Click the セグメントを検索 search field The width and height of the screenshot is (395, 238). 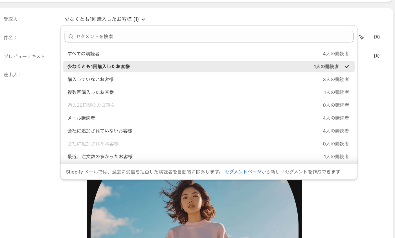click(209, 37)
